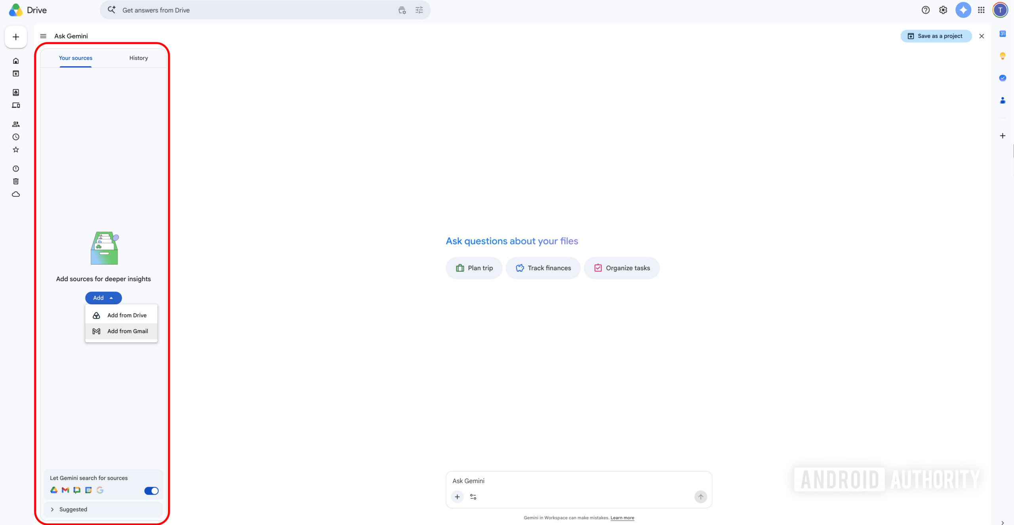Click the send arrow button
This screenshot has height=525, width=1014.
[x=701, y=497]
